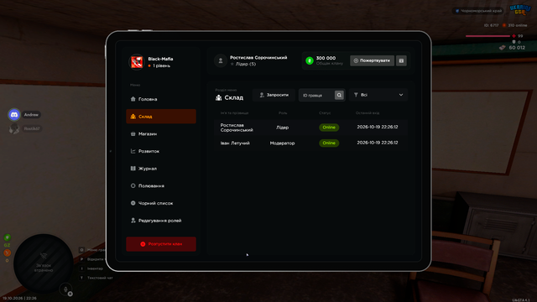Click the Модератор role cell
The image size is (537, 302).
click(x=282, y=143)
